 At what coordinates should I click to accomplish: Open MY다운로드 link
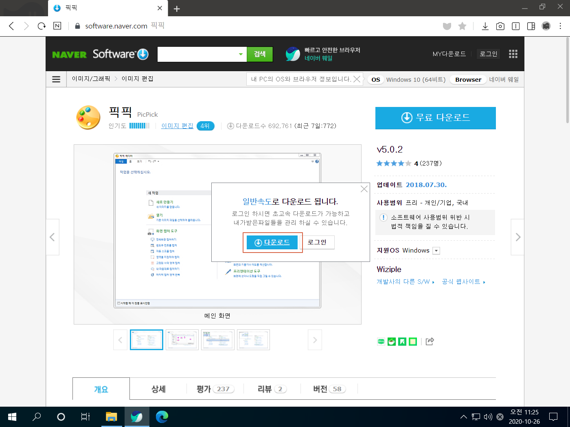[449, 54]
